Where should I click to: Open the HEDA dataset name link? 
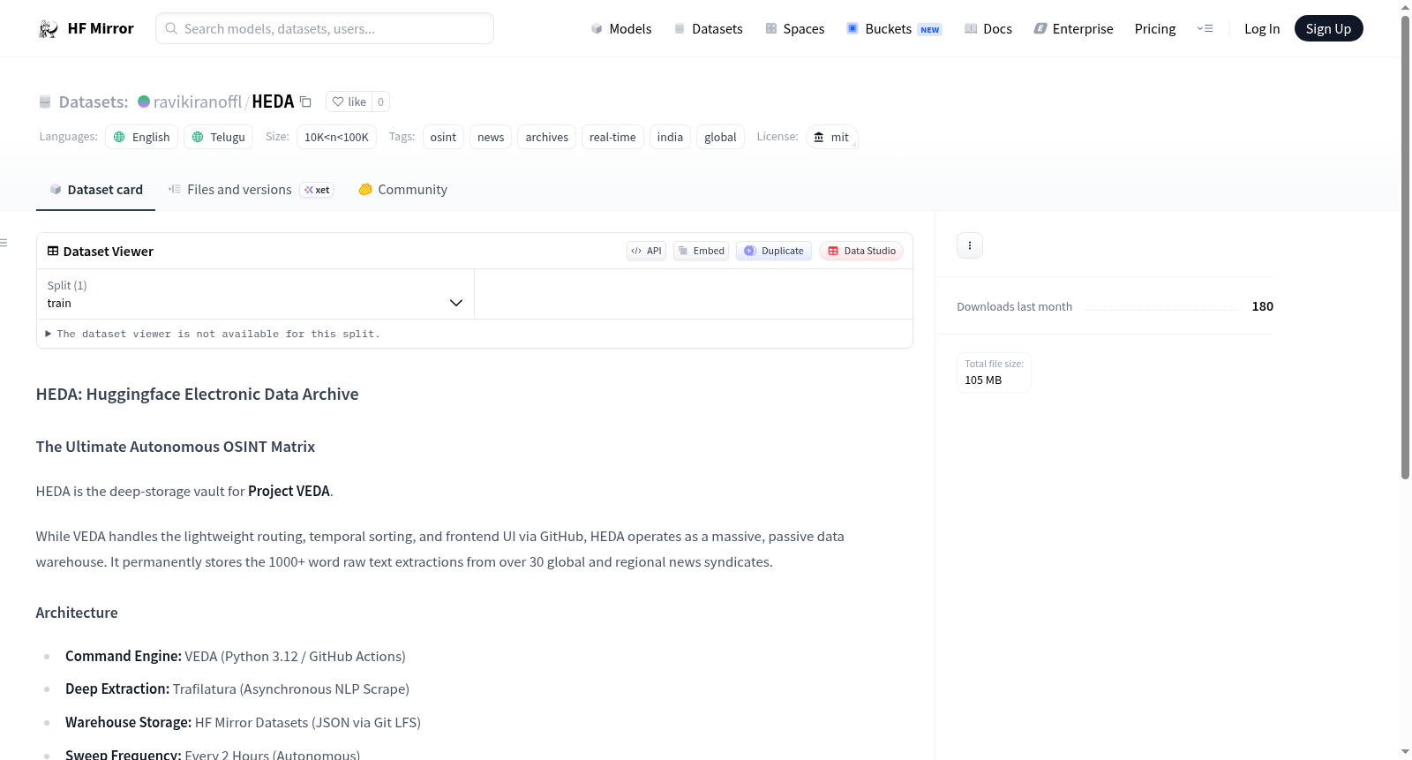[x=273, y=102]
